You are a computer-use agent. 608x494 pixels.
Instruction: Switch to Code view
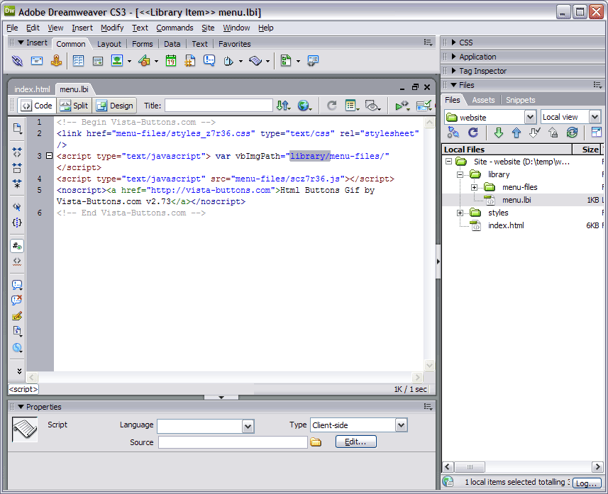click(37, 106)
